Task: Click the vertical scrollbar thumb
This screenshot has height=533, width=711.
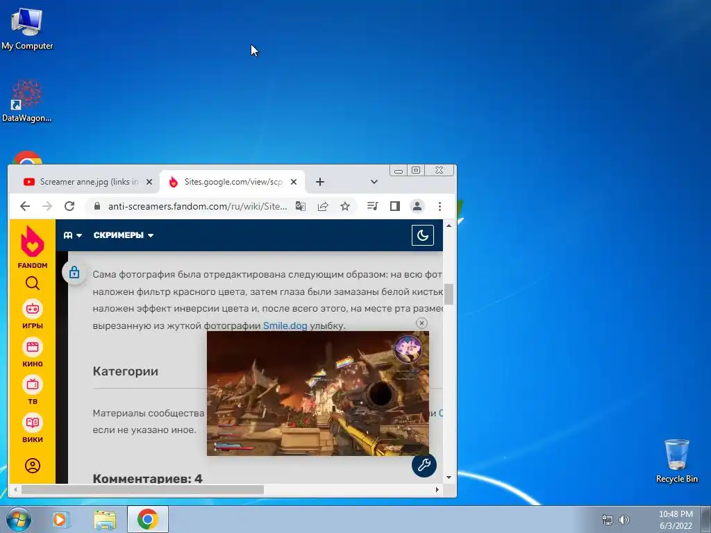Action: 449,294
